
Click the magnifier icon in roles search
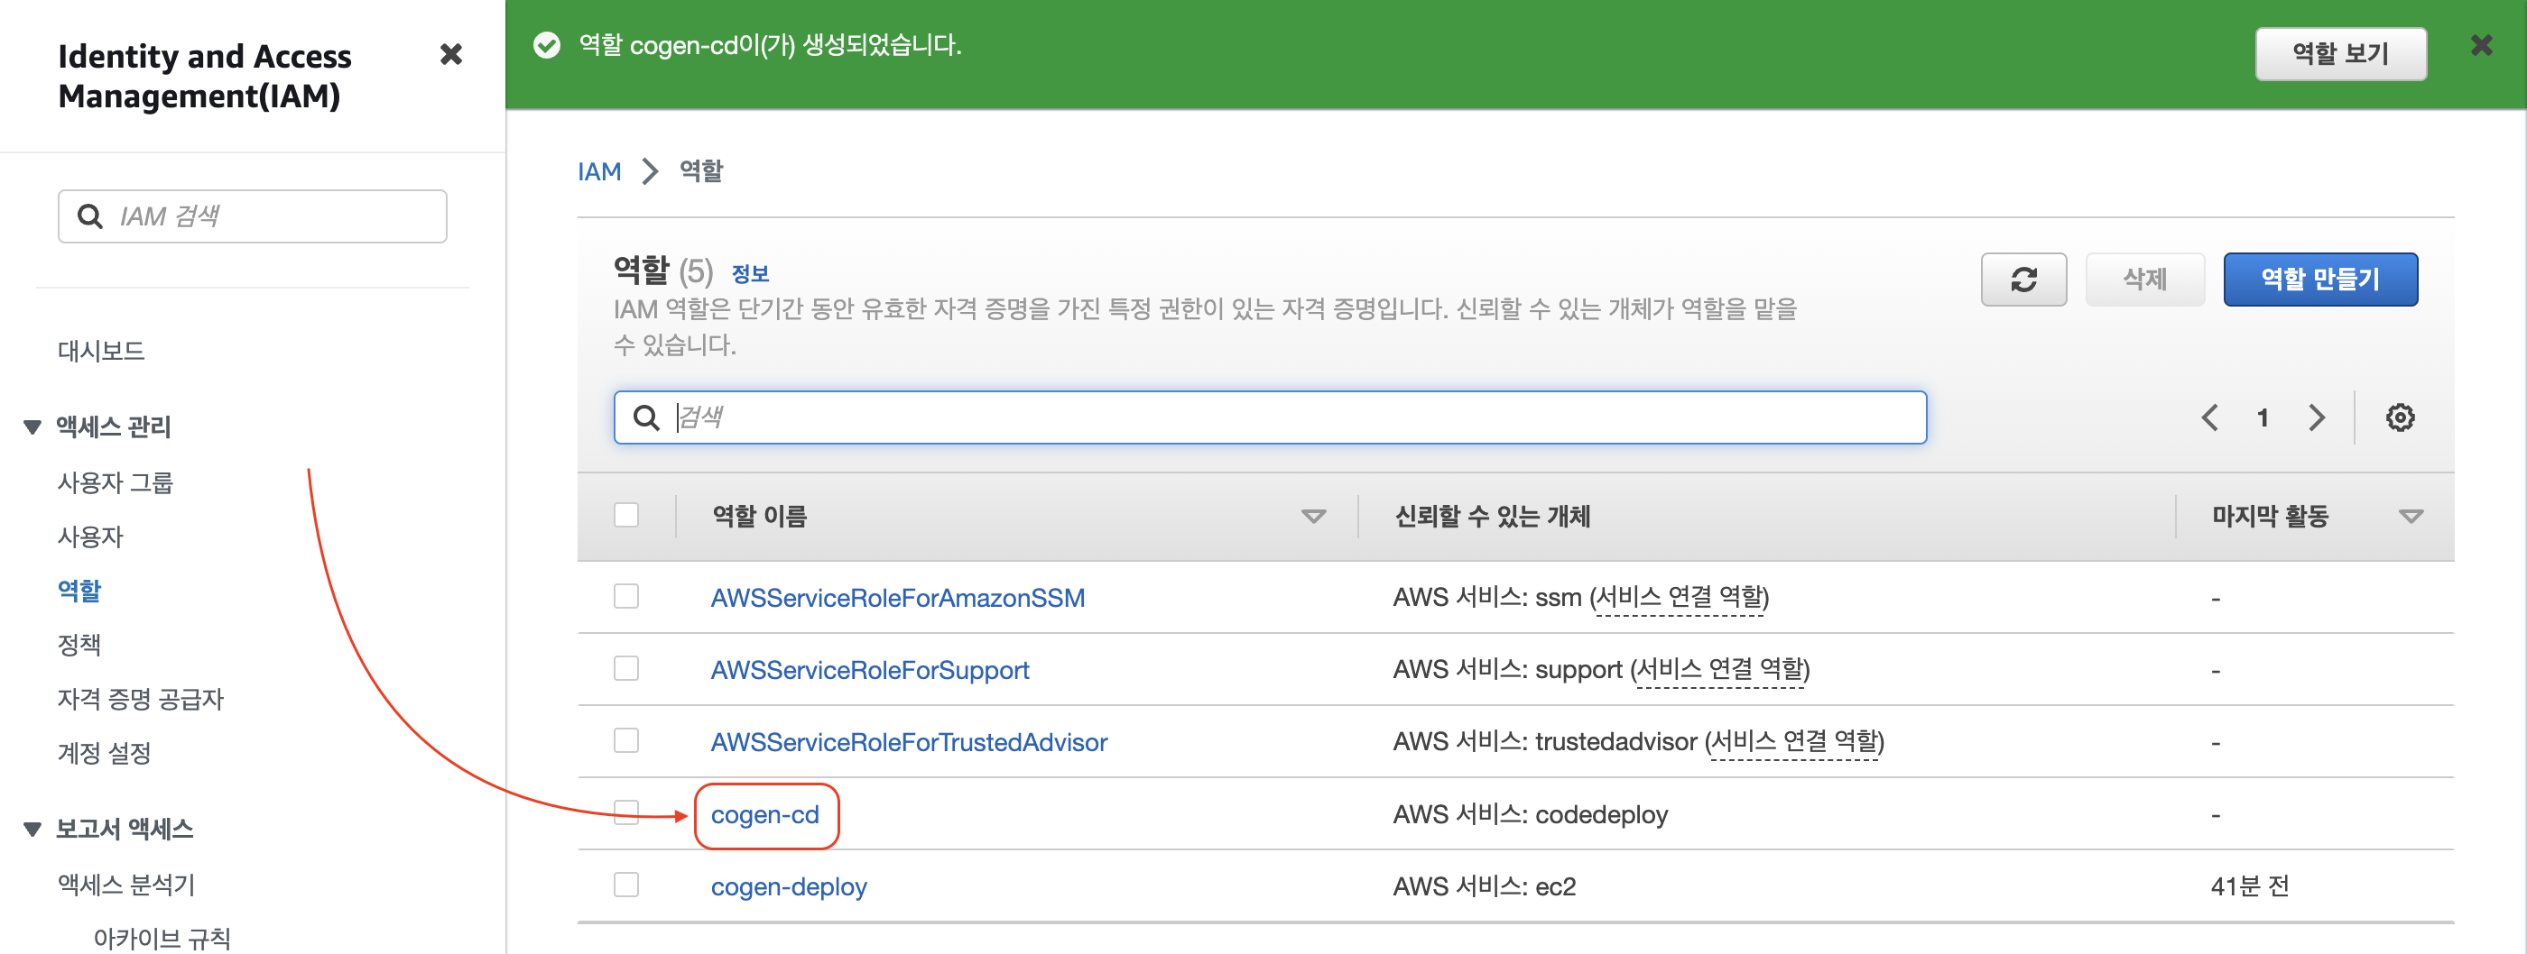click(x=646, y=417)
